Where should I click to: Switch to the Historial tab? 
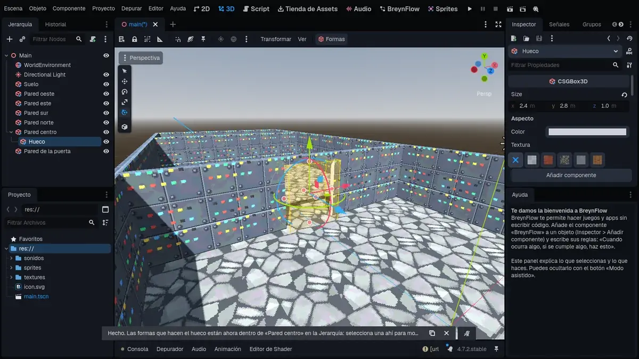pos(55,24)
